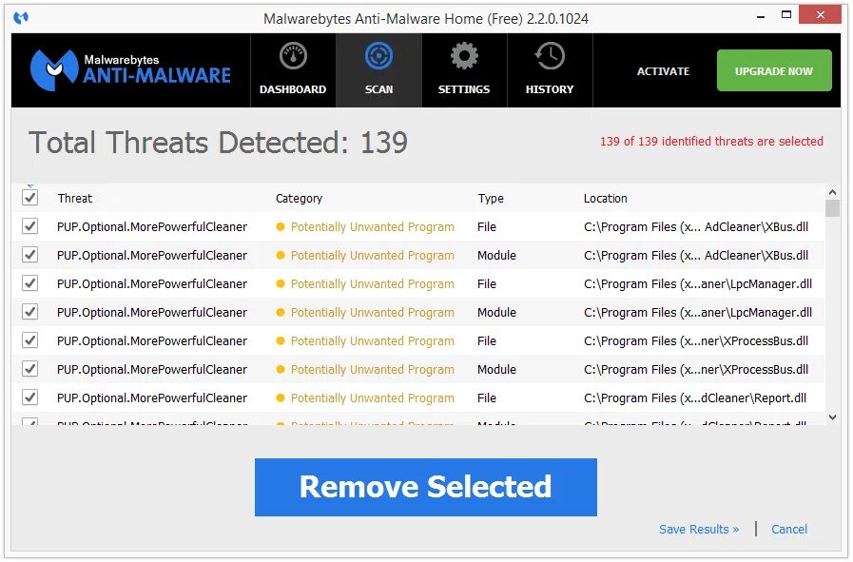Maximize the Malwarebytes window
Viewport: 853px width, 562px height.
point(786,15)
